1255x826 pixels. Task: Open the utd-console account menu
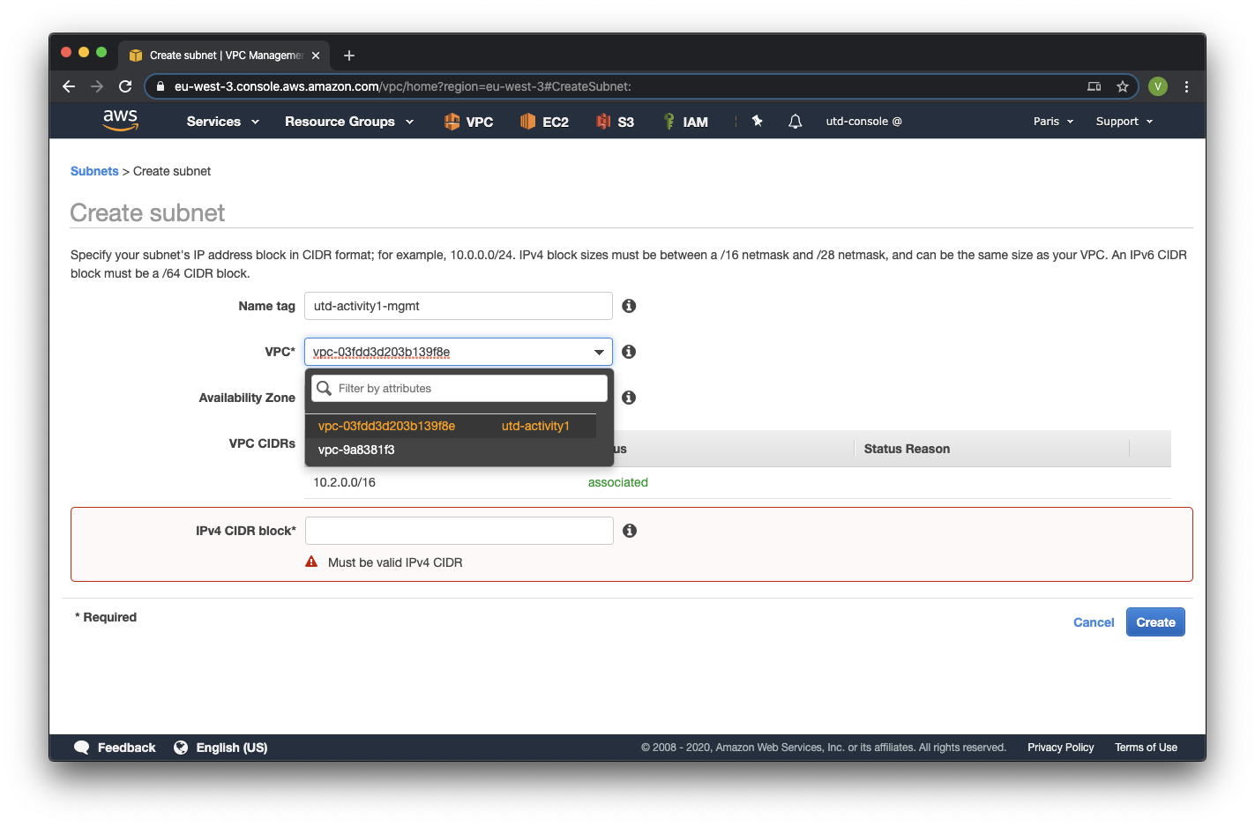click(x=863, y=122)
